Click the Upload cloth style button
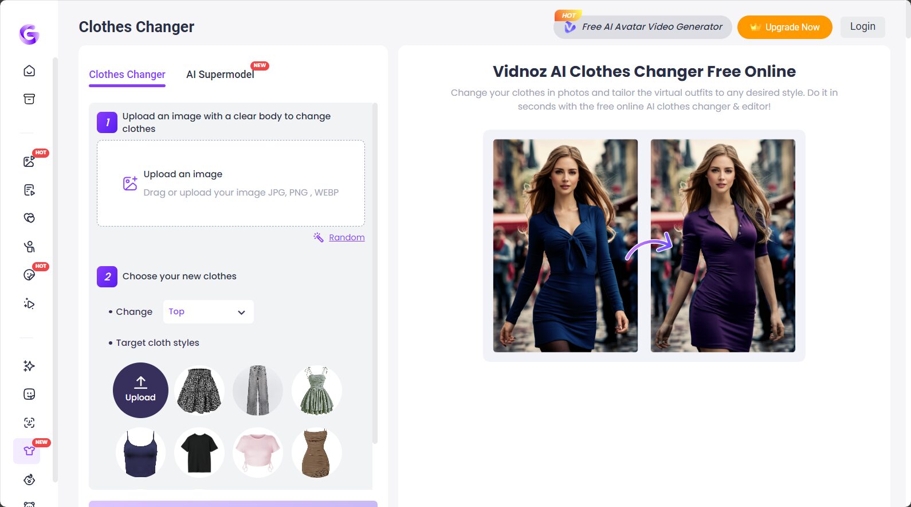Image resolution: width=911 pixels, height=507 pixels. tap(140, 390)
